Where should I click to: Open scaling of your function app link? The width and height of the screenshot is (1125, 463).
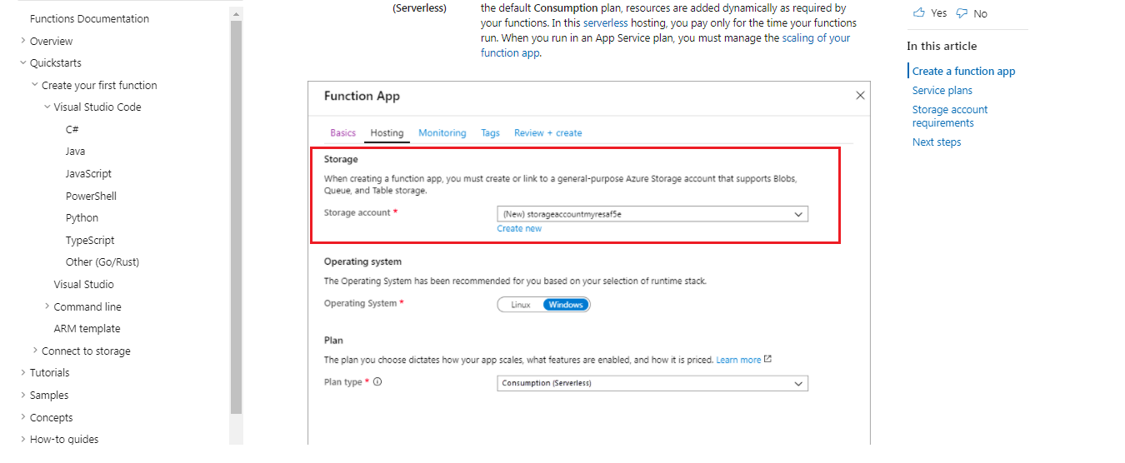tap(666, 45)
